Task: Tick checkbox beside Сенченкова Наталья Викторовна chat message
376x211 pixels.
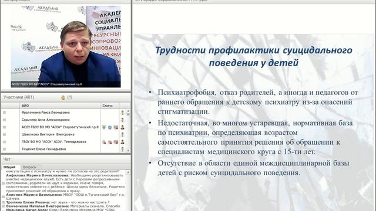Action: coord(4,206)
